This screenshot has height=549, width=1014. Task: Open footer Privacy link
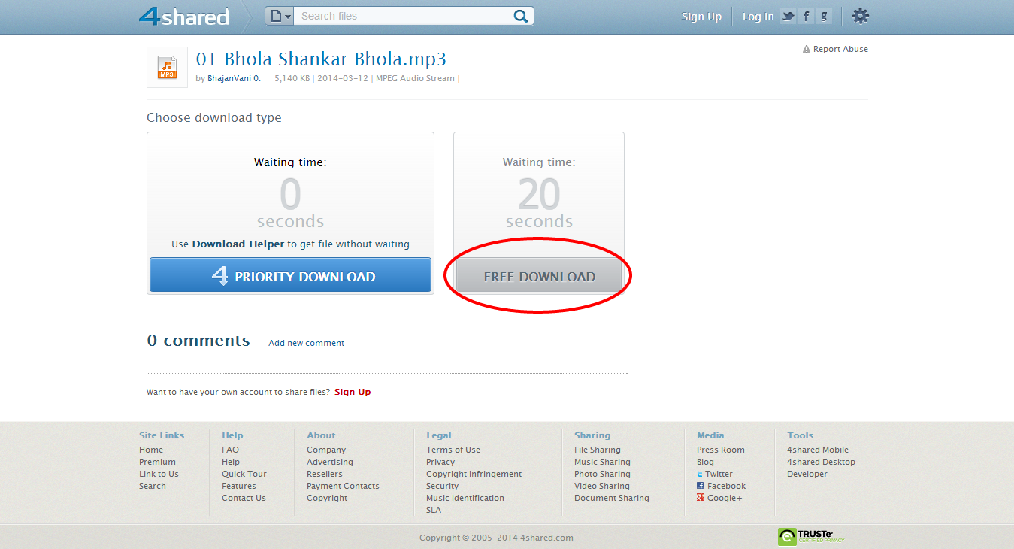tap(440, 462)
